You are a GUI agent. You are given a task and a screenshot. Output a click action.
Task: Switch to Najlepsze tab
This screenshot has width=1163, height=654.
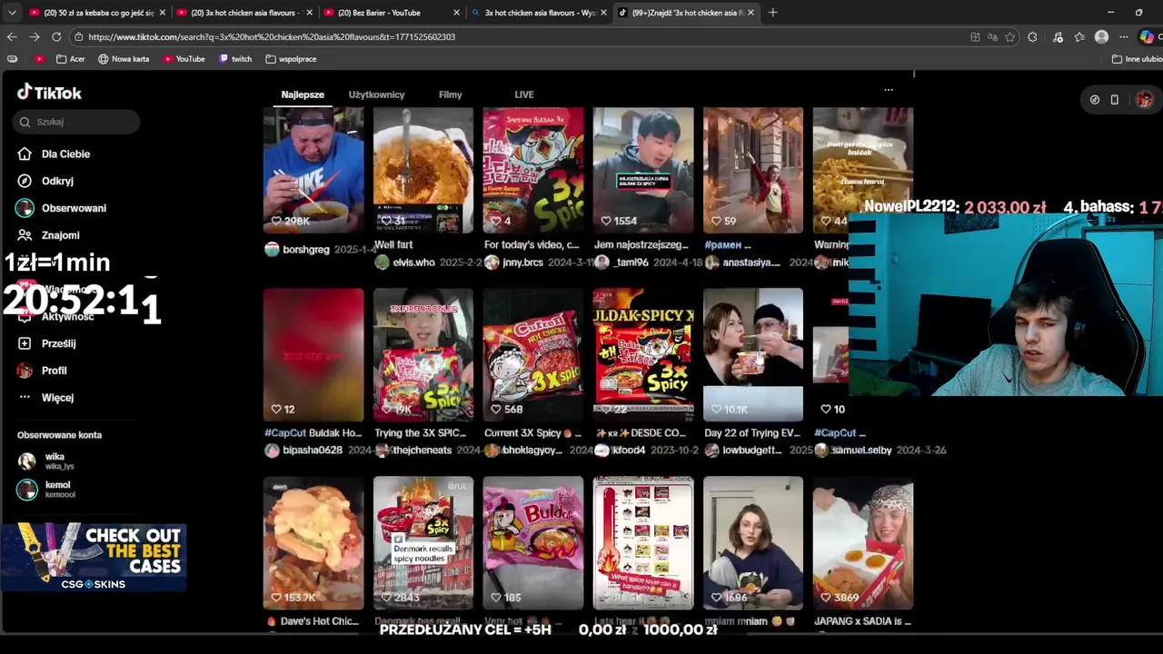303,94
